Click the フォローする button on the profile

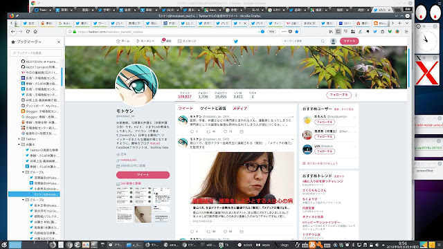click(x=338, y=95)
